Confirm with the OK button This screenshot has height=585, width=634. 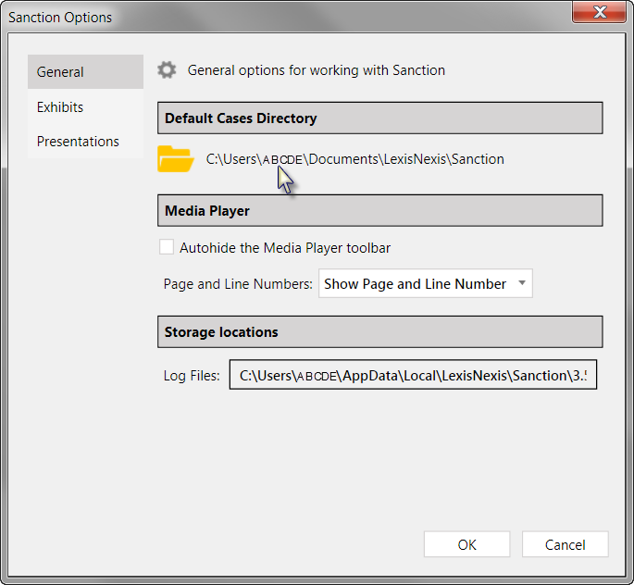466,544
